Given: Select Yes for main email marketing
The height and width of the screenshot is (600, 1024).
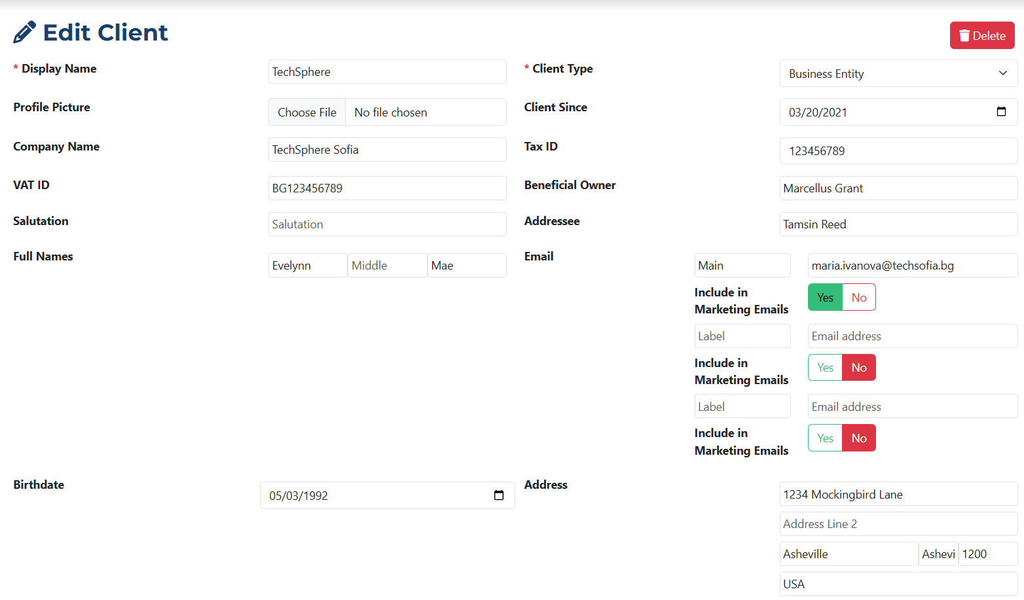Looking at the screenshot, I should [825, 298].
